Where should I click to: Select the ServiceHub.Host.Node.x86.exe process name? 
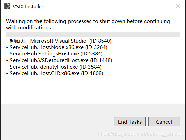pyautogui.click(x=47, y=47)
